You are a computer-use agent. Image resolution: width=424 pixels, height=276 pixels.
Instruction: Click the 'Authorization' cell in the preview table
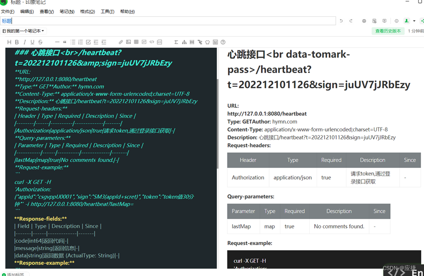pos(248,177)
